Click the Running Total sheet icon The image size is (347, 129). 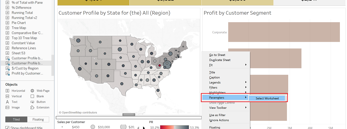[7, 13]
